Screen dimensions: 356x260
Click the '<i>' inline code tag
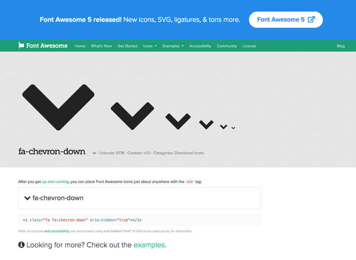(x=190, y=182)
